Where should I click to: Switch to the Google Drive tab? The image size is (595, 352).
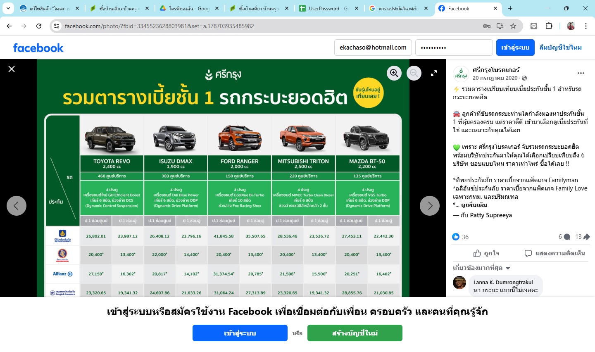(190, 8)
